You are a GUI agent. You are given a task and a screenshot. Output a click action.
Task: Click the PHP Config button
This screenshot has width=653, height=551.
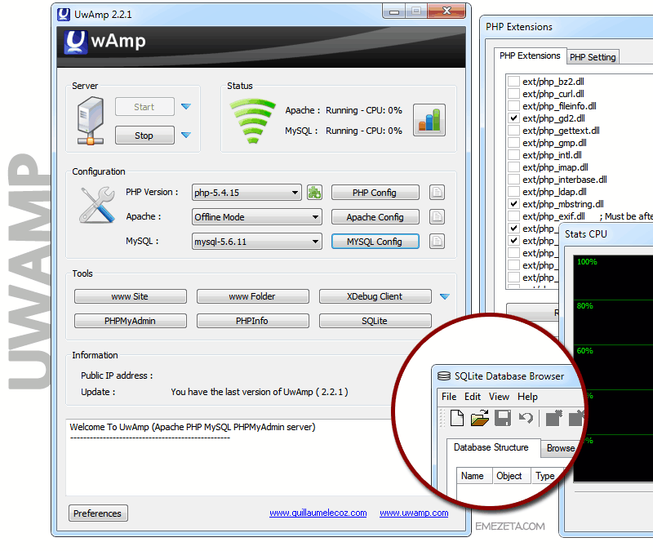tap(375, 193)
